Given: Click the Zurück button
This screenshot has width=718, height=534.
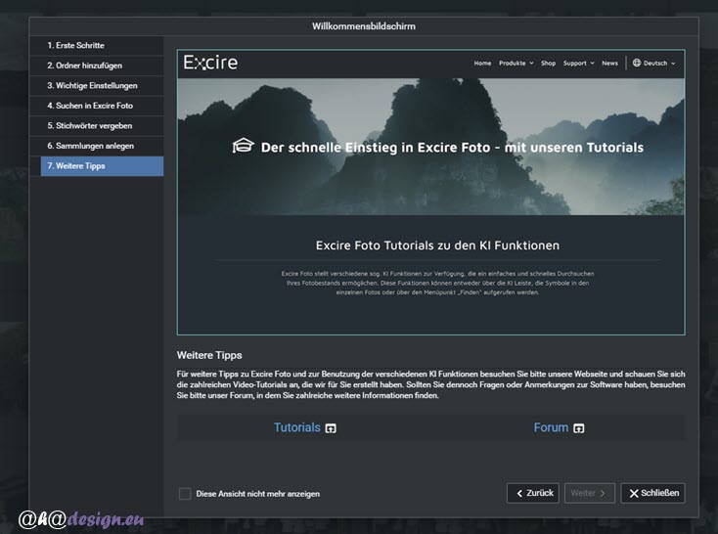Looking at the screenshot, I should (x=533, y=493).
